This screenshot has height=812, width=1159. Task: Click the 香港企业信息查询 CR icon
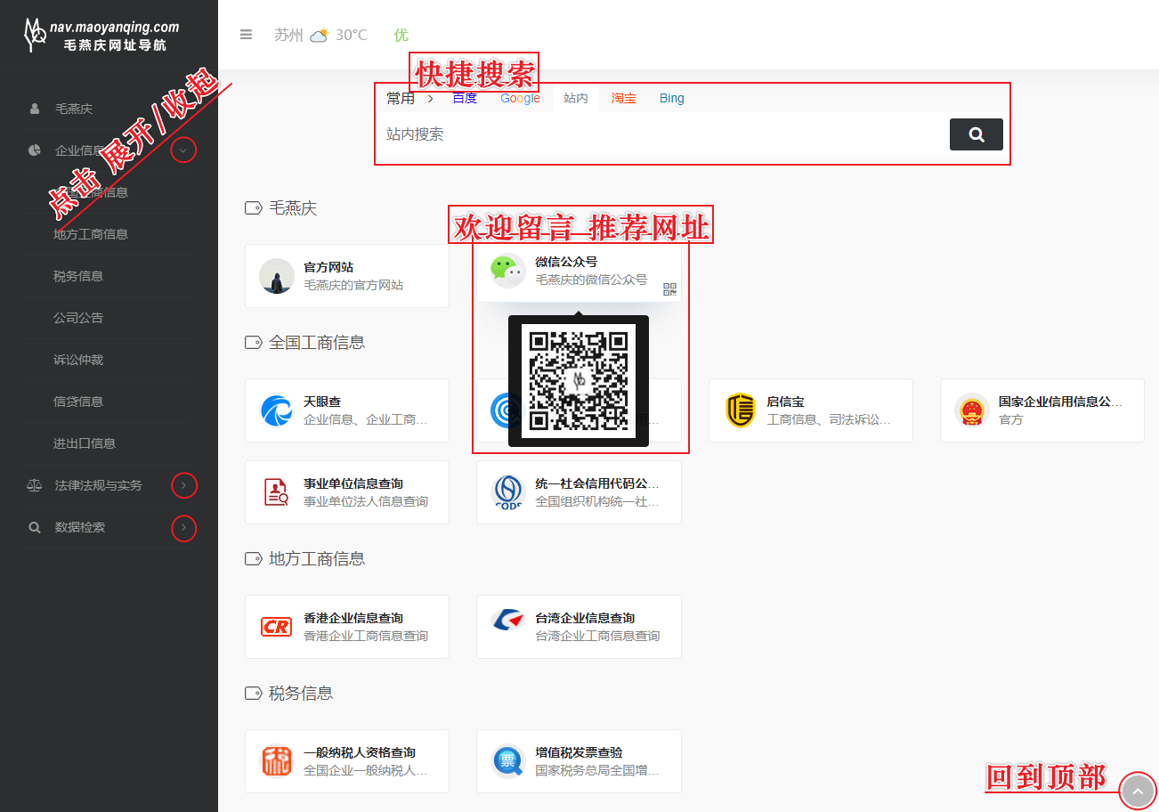(277, 627)
